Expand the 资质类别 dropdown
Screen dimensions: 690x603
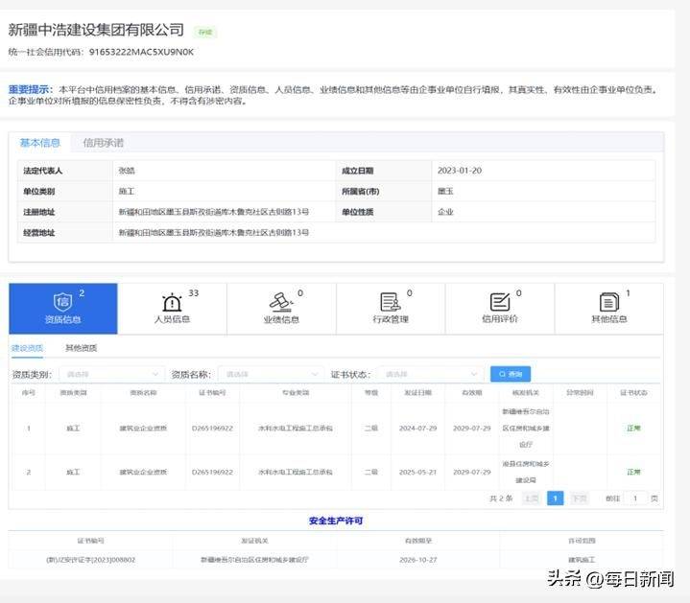pos(110,374)
